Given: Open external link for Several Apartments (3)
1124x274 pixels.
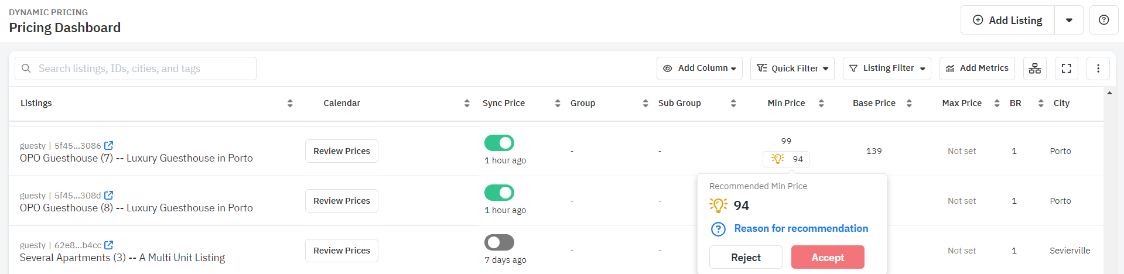Looking at the screenshot, I should (108, 245).
